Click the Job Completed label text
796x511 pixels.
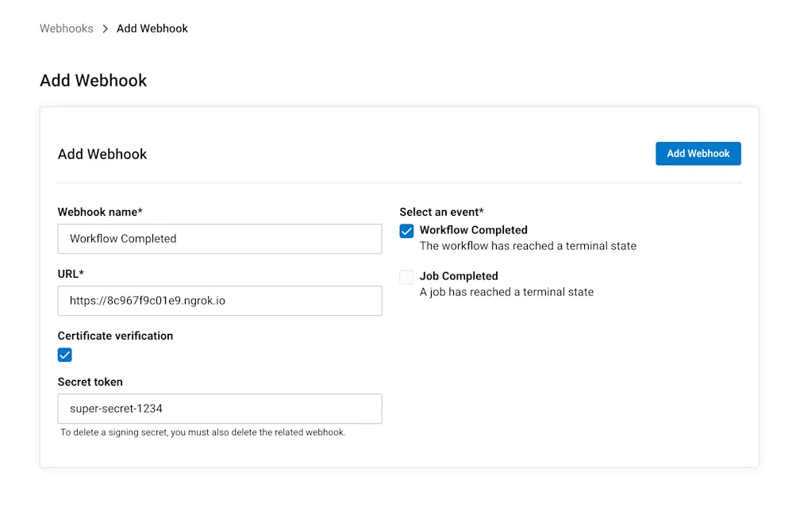click(458, 276)
